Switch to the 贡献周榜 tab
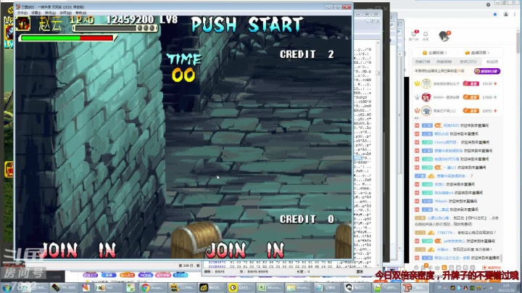 tap(444, 62)
